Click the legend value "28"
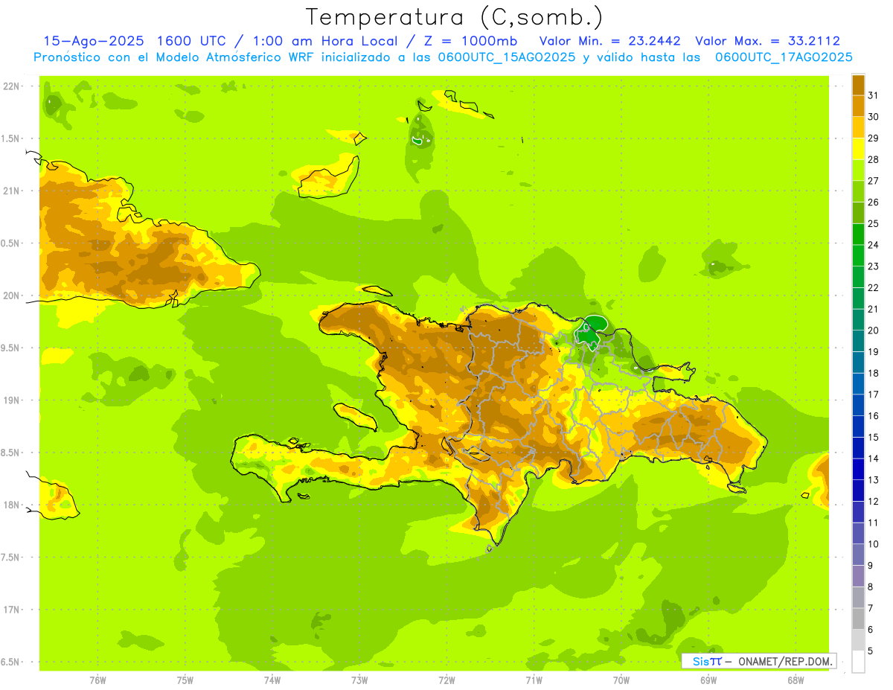 click(873, 159)
